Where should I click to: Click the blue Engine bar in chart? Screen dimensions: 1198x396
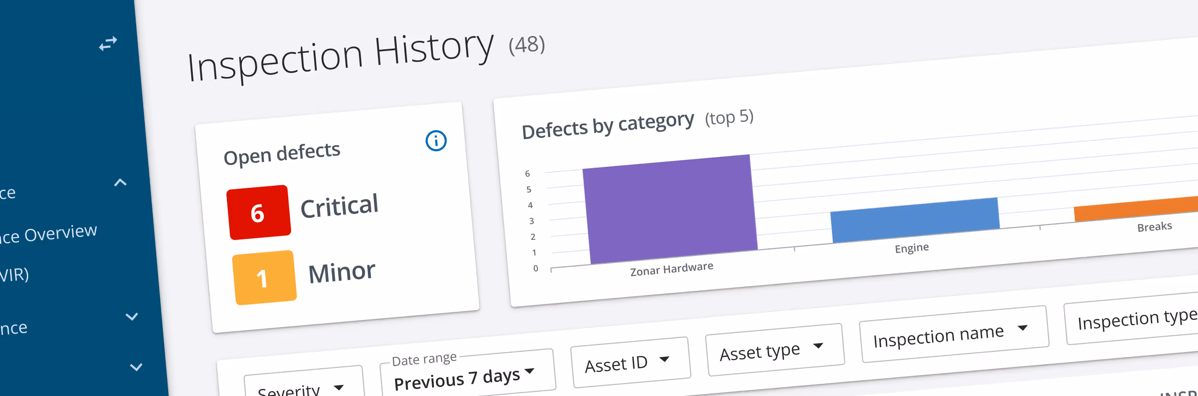915,220
